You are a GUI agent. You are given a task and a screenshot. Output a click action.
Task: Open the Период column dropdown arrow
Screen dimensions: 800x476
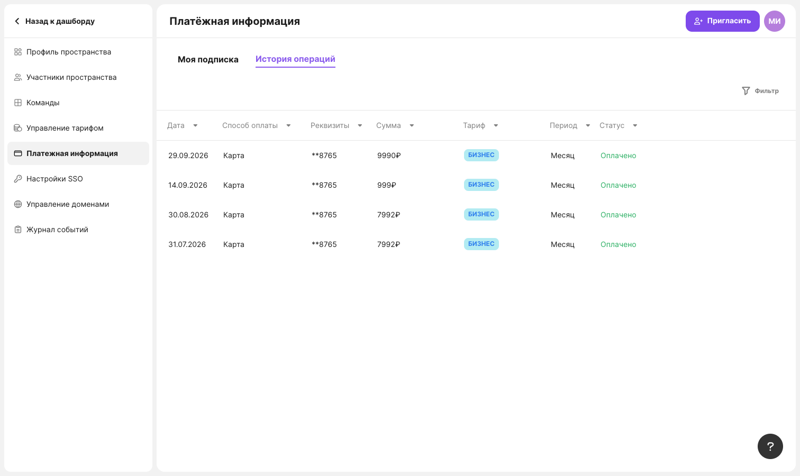coord(588,125)
